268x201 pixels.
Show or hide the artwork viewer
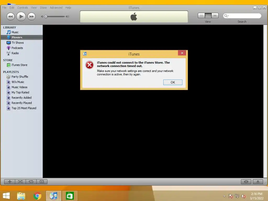coord(42,182)
